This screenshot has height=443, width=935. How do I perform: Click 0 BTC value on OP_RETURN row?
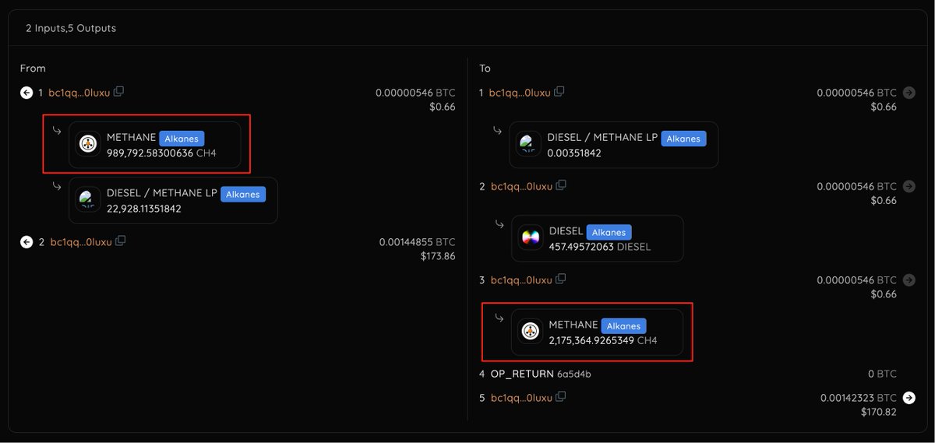click(882, 374)
